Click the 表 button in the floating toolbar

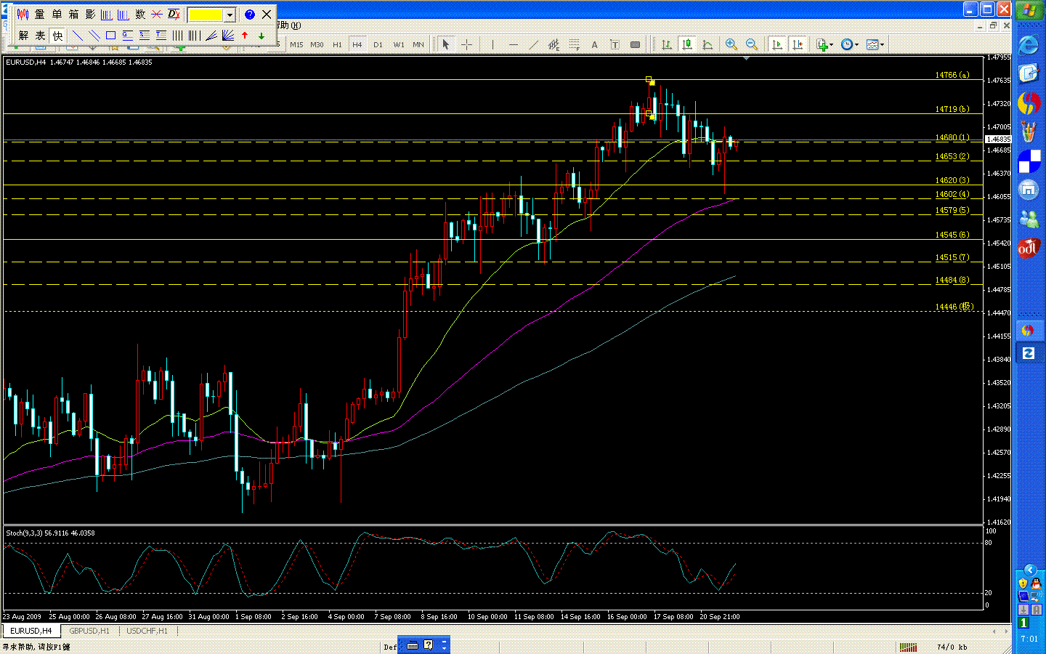(41, 36)
